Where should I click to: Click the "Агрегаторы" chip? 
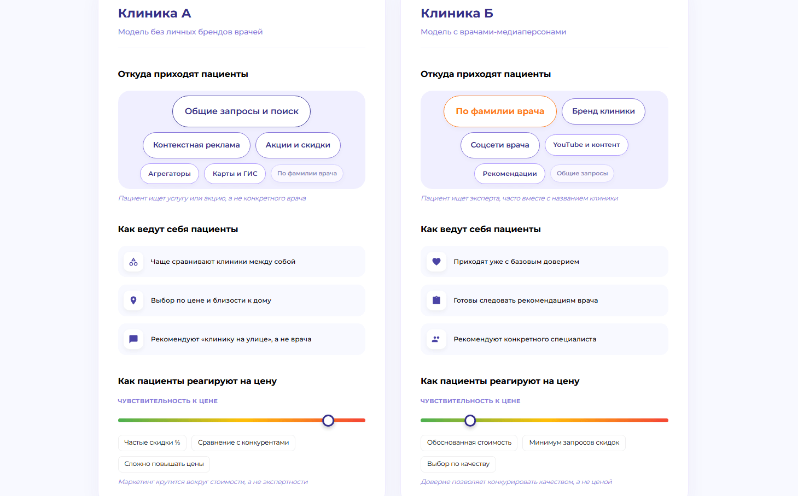[x=170, y=174]
